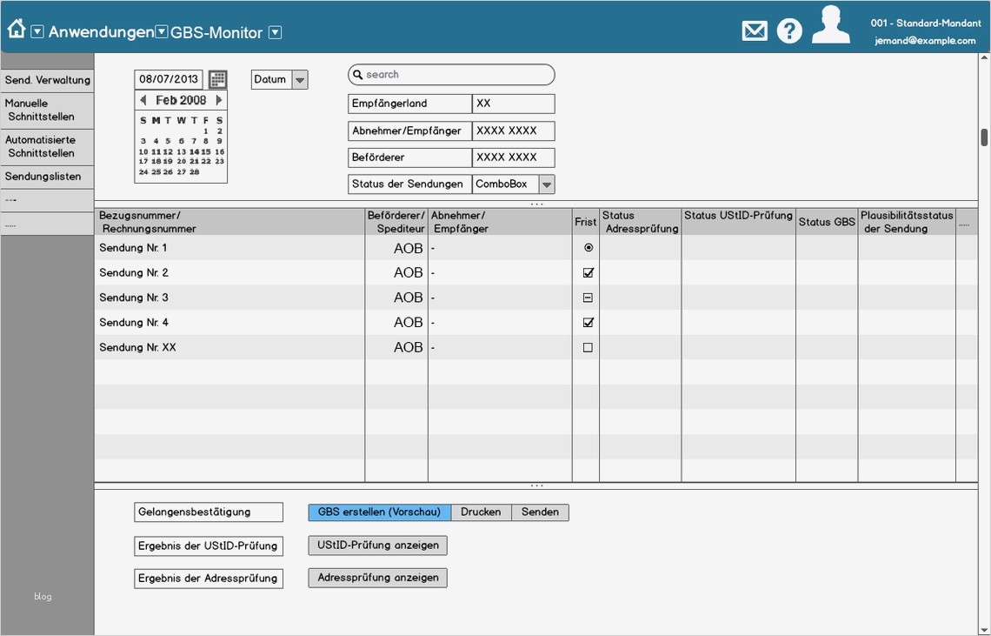Open the Datum dropdown
Image resolution: width=991 pixels, height=636 pixels.
tap(300, 80)
